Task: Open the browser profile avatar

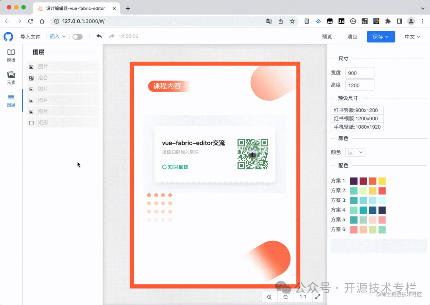Action: (411, 21)
